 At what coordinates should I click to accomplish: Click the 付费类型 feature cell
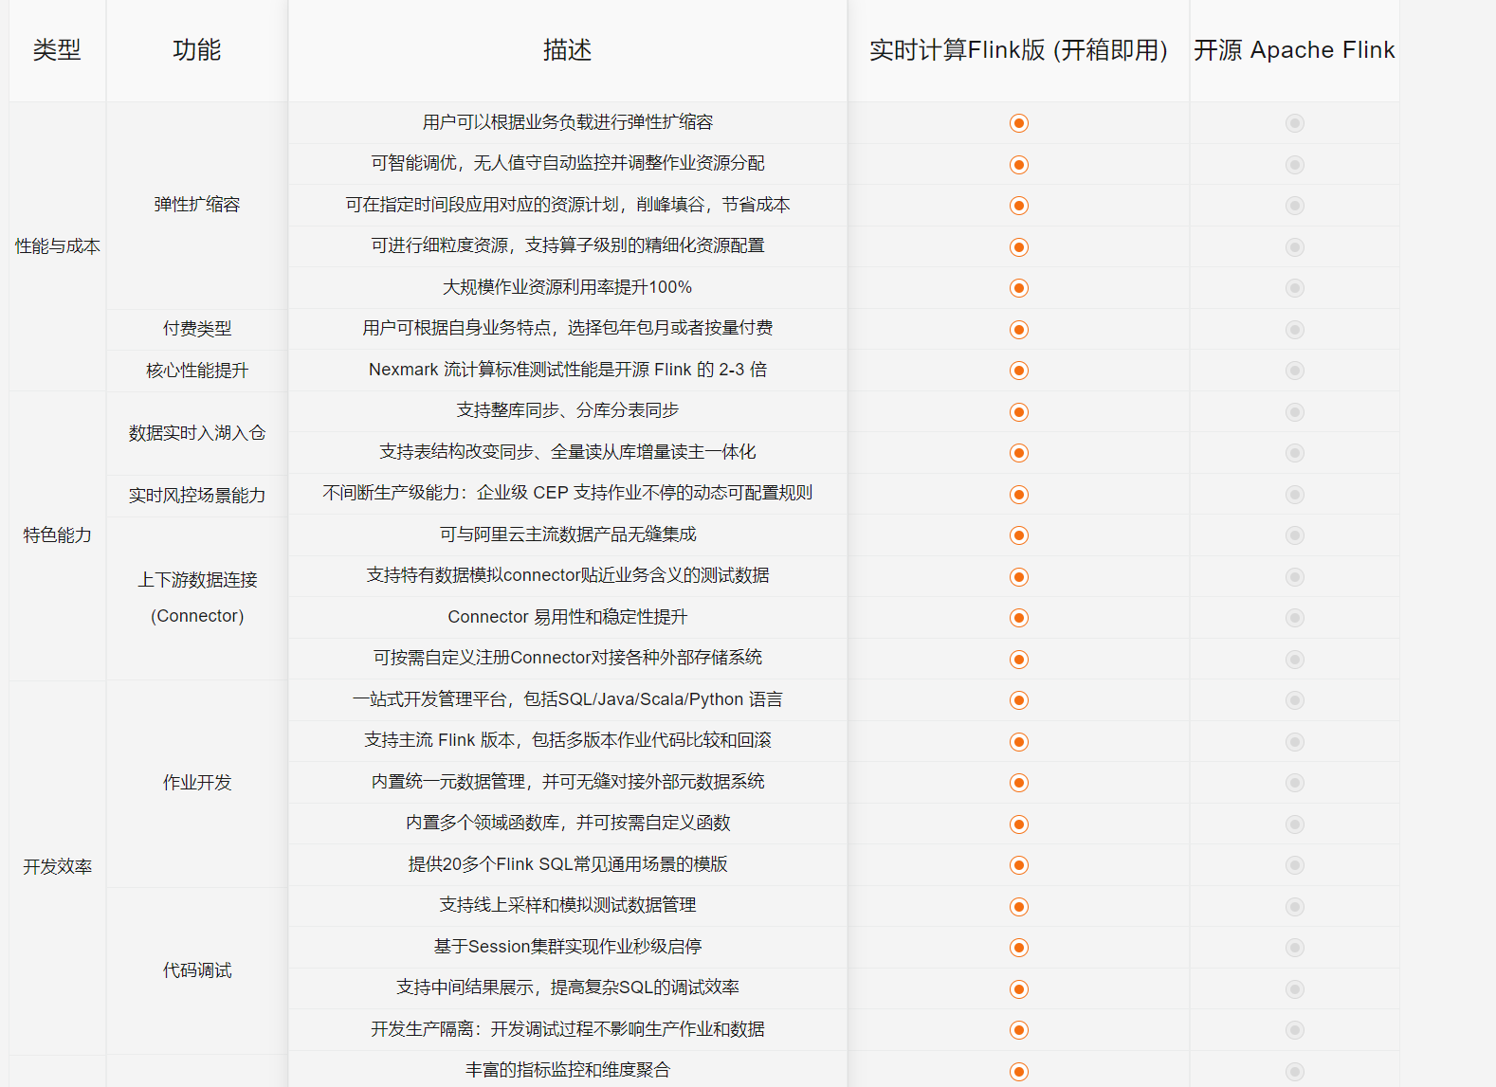(x=197, y=329)
